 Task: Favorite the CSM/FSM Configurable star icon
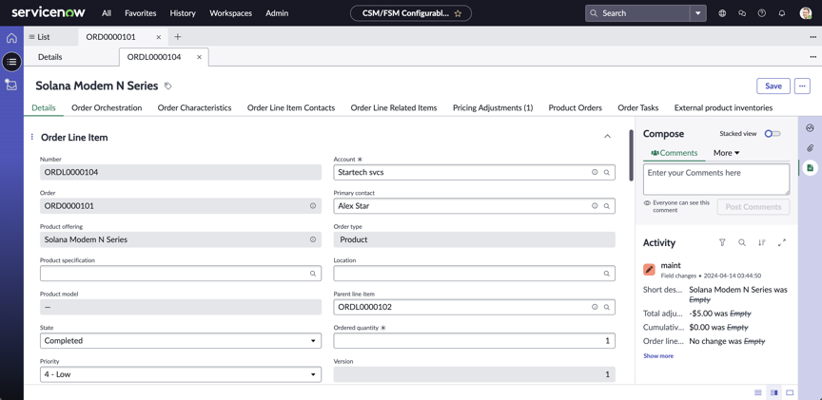click(x=458, y=13)
